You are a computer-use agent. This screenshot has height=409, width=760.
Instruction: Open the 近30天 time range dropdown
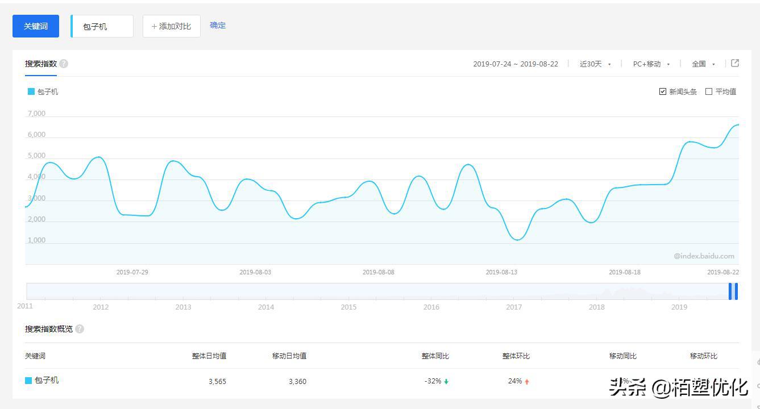click(x=595, y=64)
